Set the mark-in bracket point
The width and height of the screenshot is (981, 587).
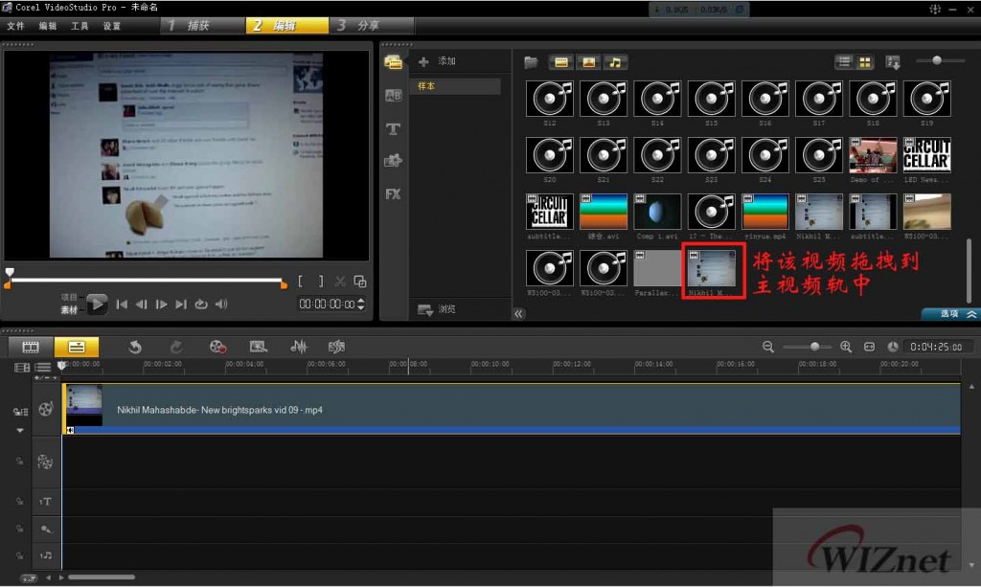point(300,282)
